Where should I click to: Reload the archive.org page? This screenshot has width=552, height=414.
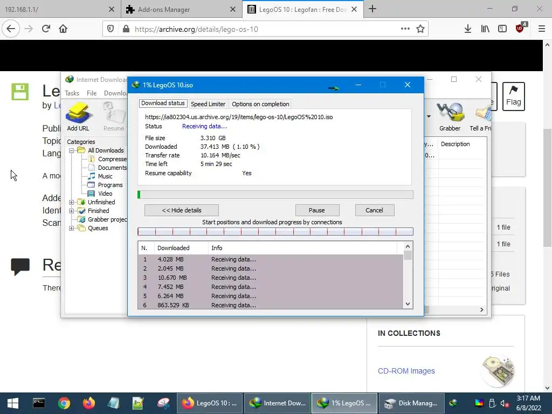46,29
